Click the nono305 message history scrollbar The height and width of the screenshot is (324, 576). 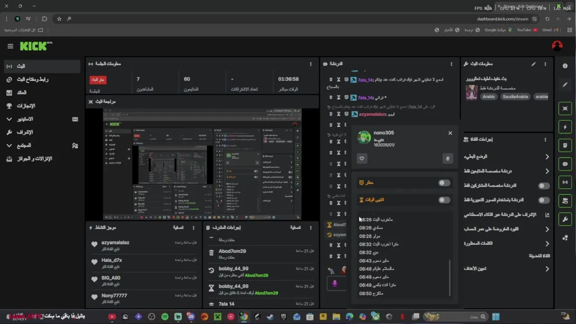pos(450,278)
